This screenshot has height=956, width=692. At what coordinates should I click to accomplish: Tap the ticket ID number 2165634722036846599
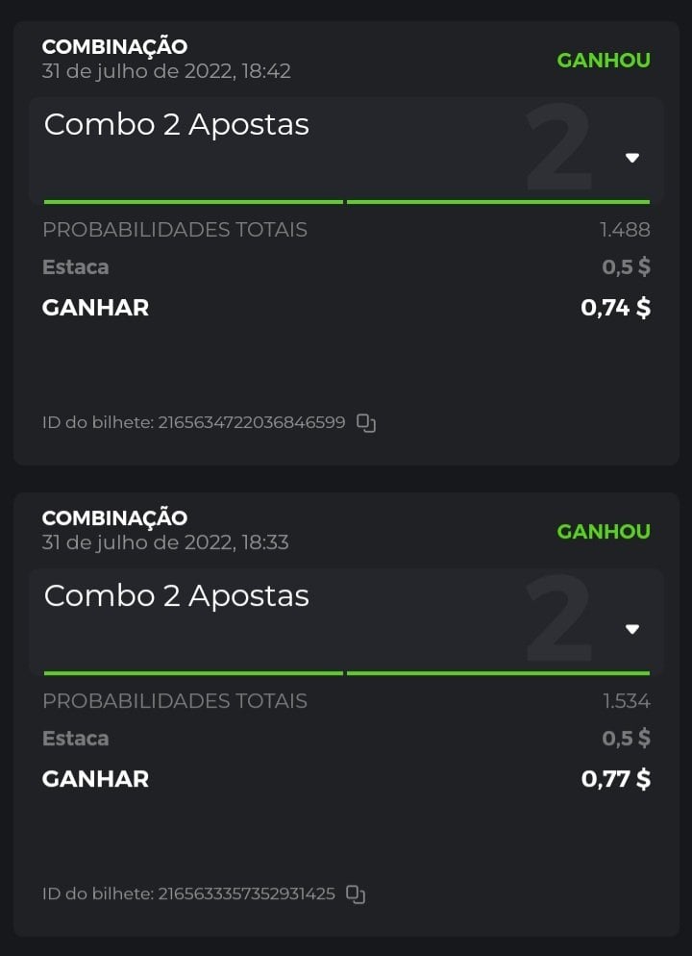coord(252,422)
